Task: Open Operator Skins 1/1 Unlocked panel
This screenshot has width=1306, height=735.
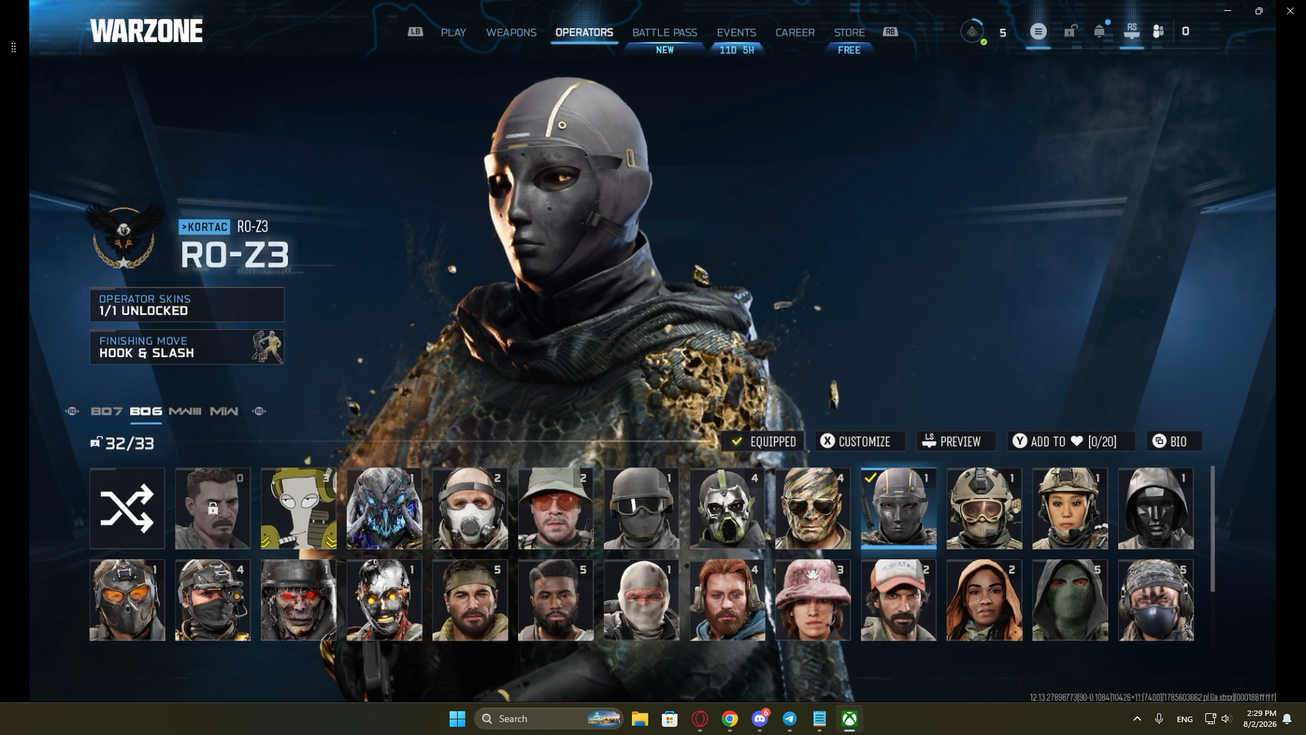Action: click(187, 304)
